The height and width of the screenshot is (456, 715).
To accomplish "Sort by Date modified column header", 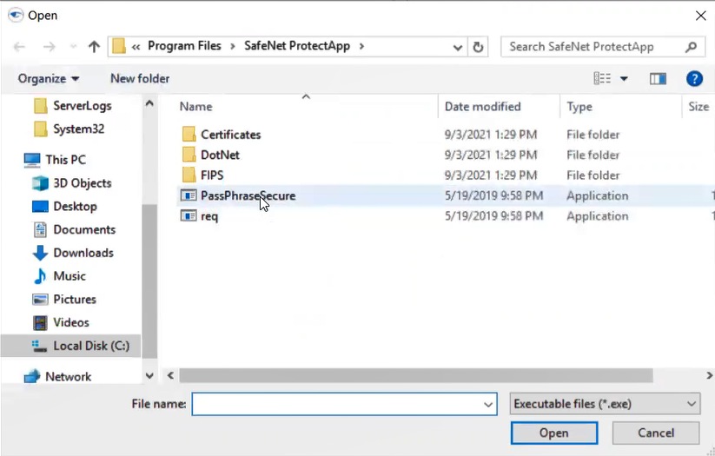I will [x=482, y=107].
